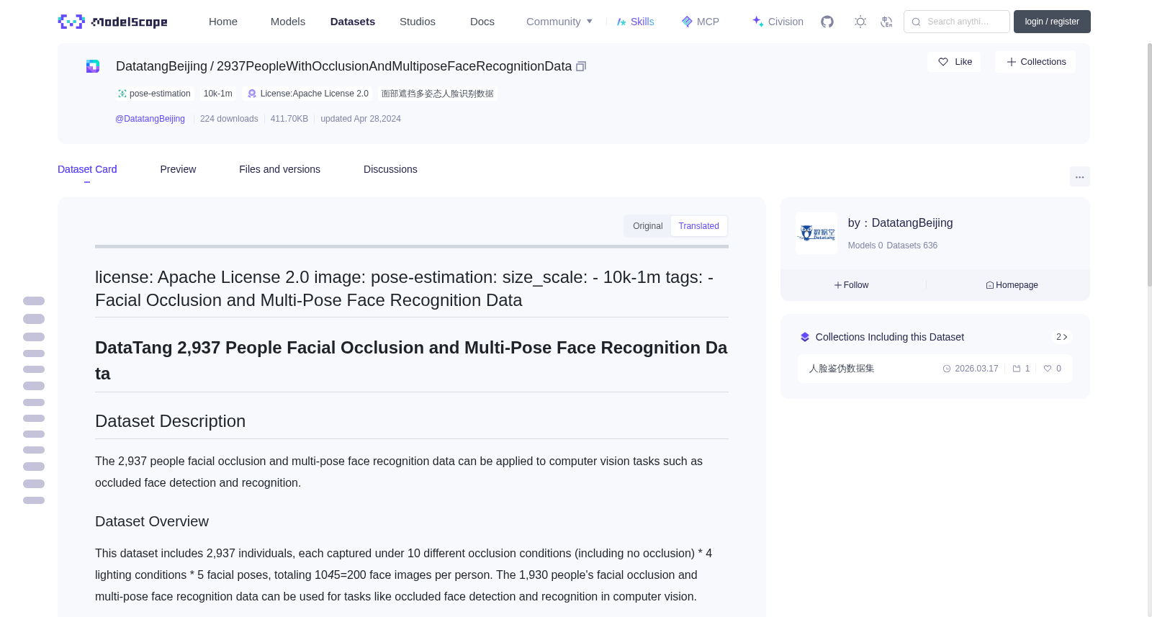Select the Dataset Card tab
1152x617 pixels.
pyautogui.click(x=87, y=169)
